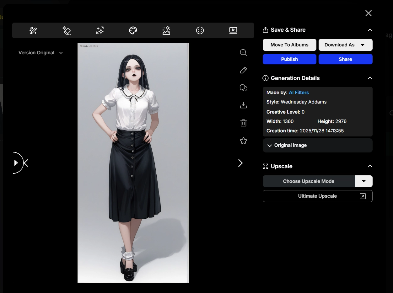Open the video animation tool
Image resolution: width=393 pixels, height=293 pixels.
233,30
